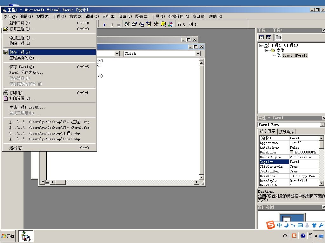This screenshot has height=243, width=325.
Task: Choose 添加工程 from the File menu
Action: pyautogui.click(x=50, y=38)
